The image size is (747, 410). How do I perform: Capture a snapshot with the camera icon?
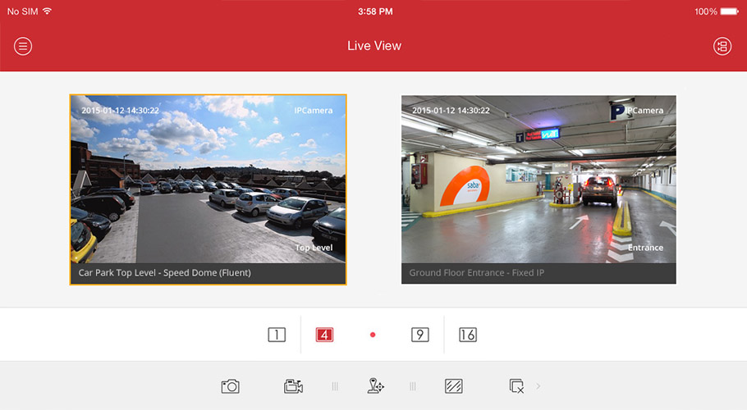click(230, 386)
